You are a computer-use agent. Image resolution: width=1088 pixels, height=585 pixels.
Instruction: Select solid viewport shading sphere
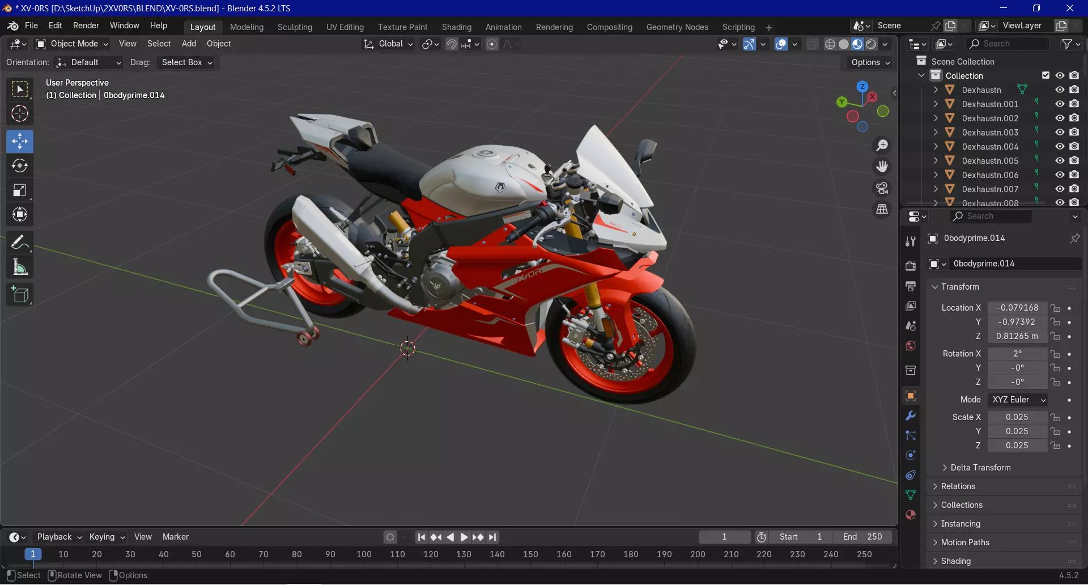pos(844,44)
